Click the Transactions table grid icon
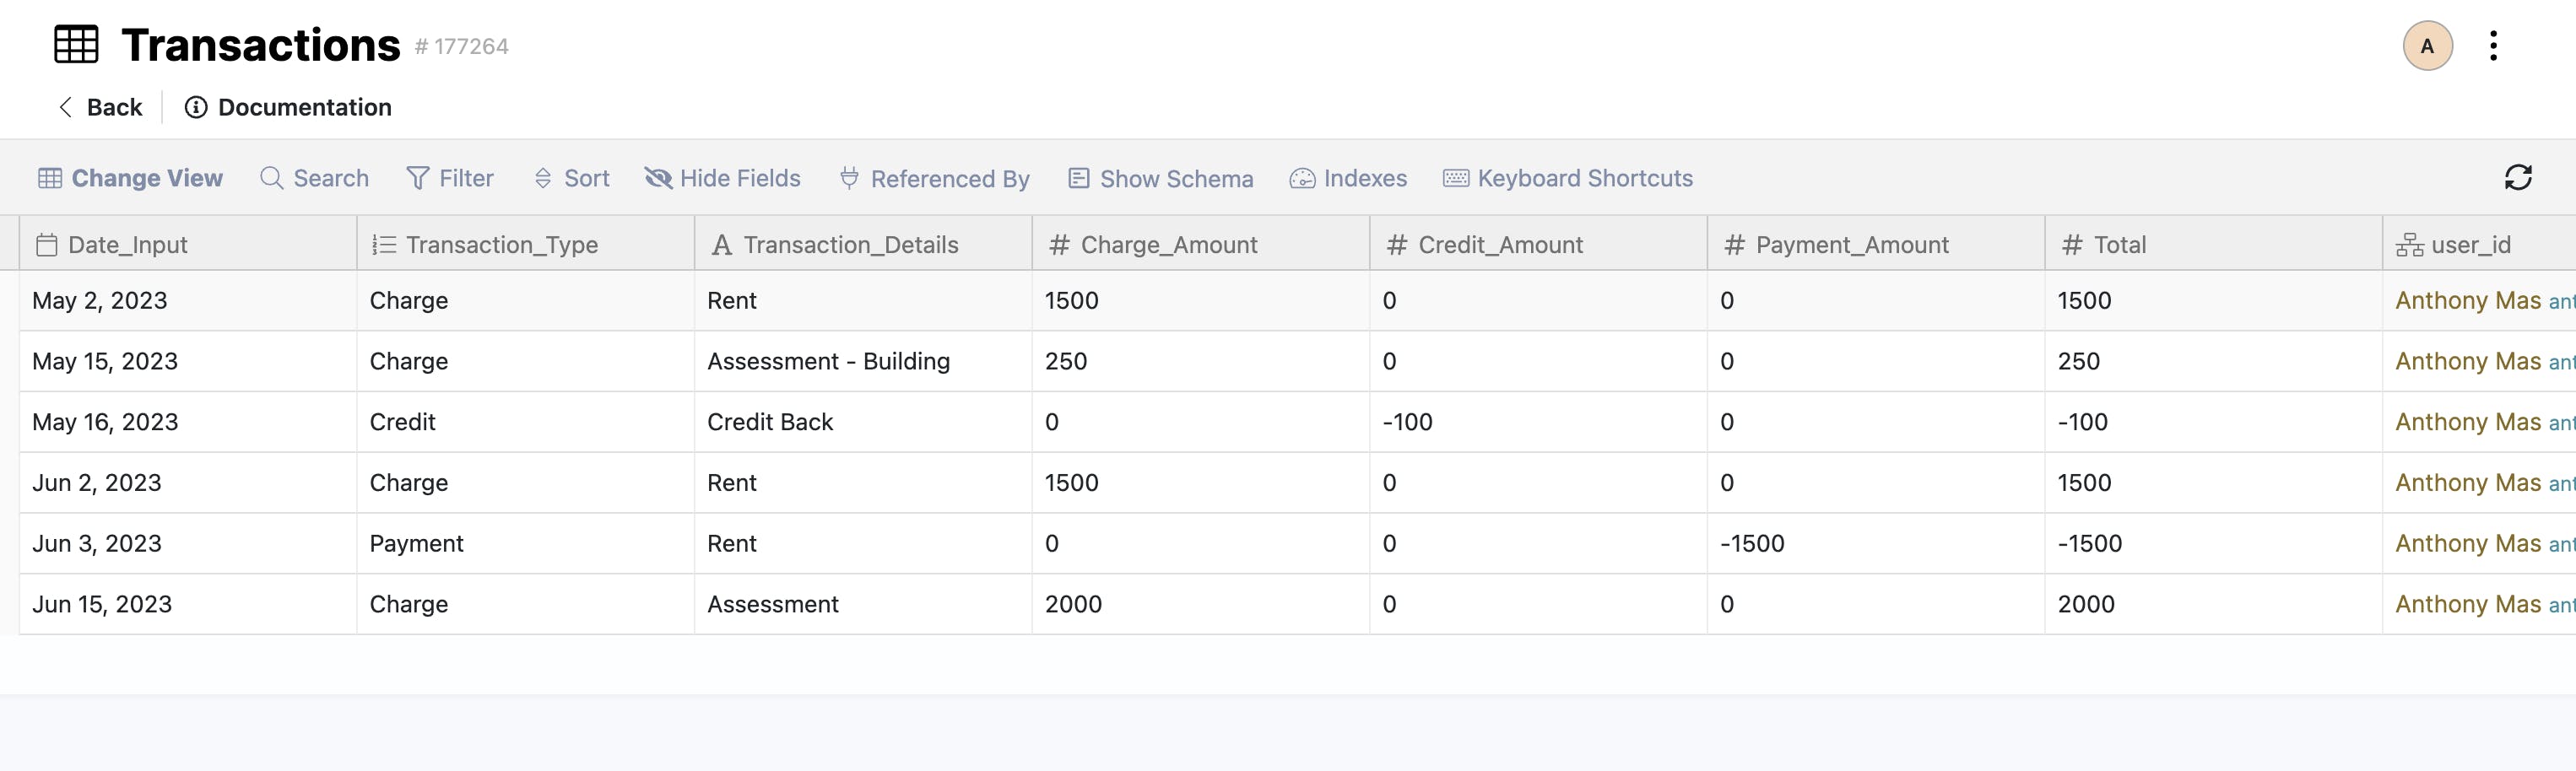Screen dimensions: 2576x771 point(76,45)
